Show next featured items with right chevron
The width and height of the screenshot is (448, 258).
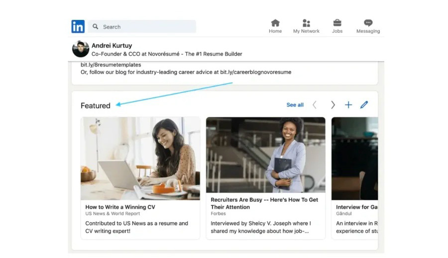tap(333, 105)
